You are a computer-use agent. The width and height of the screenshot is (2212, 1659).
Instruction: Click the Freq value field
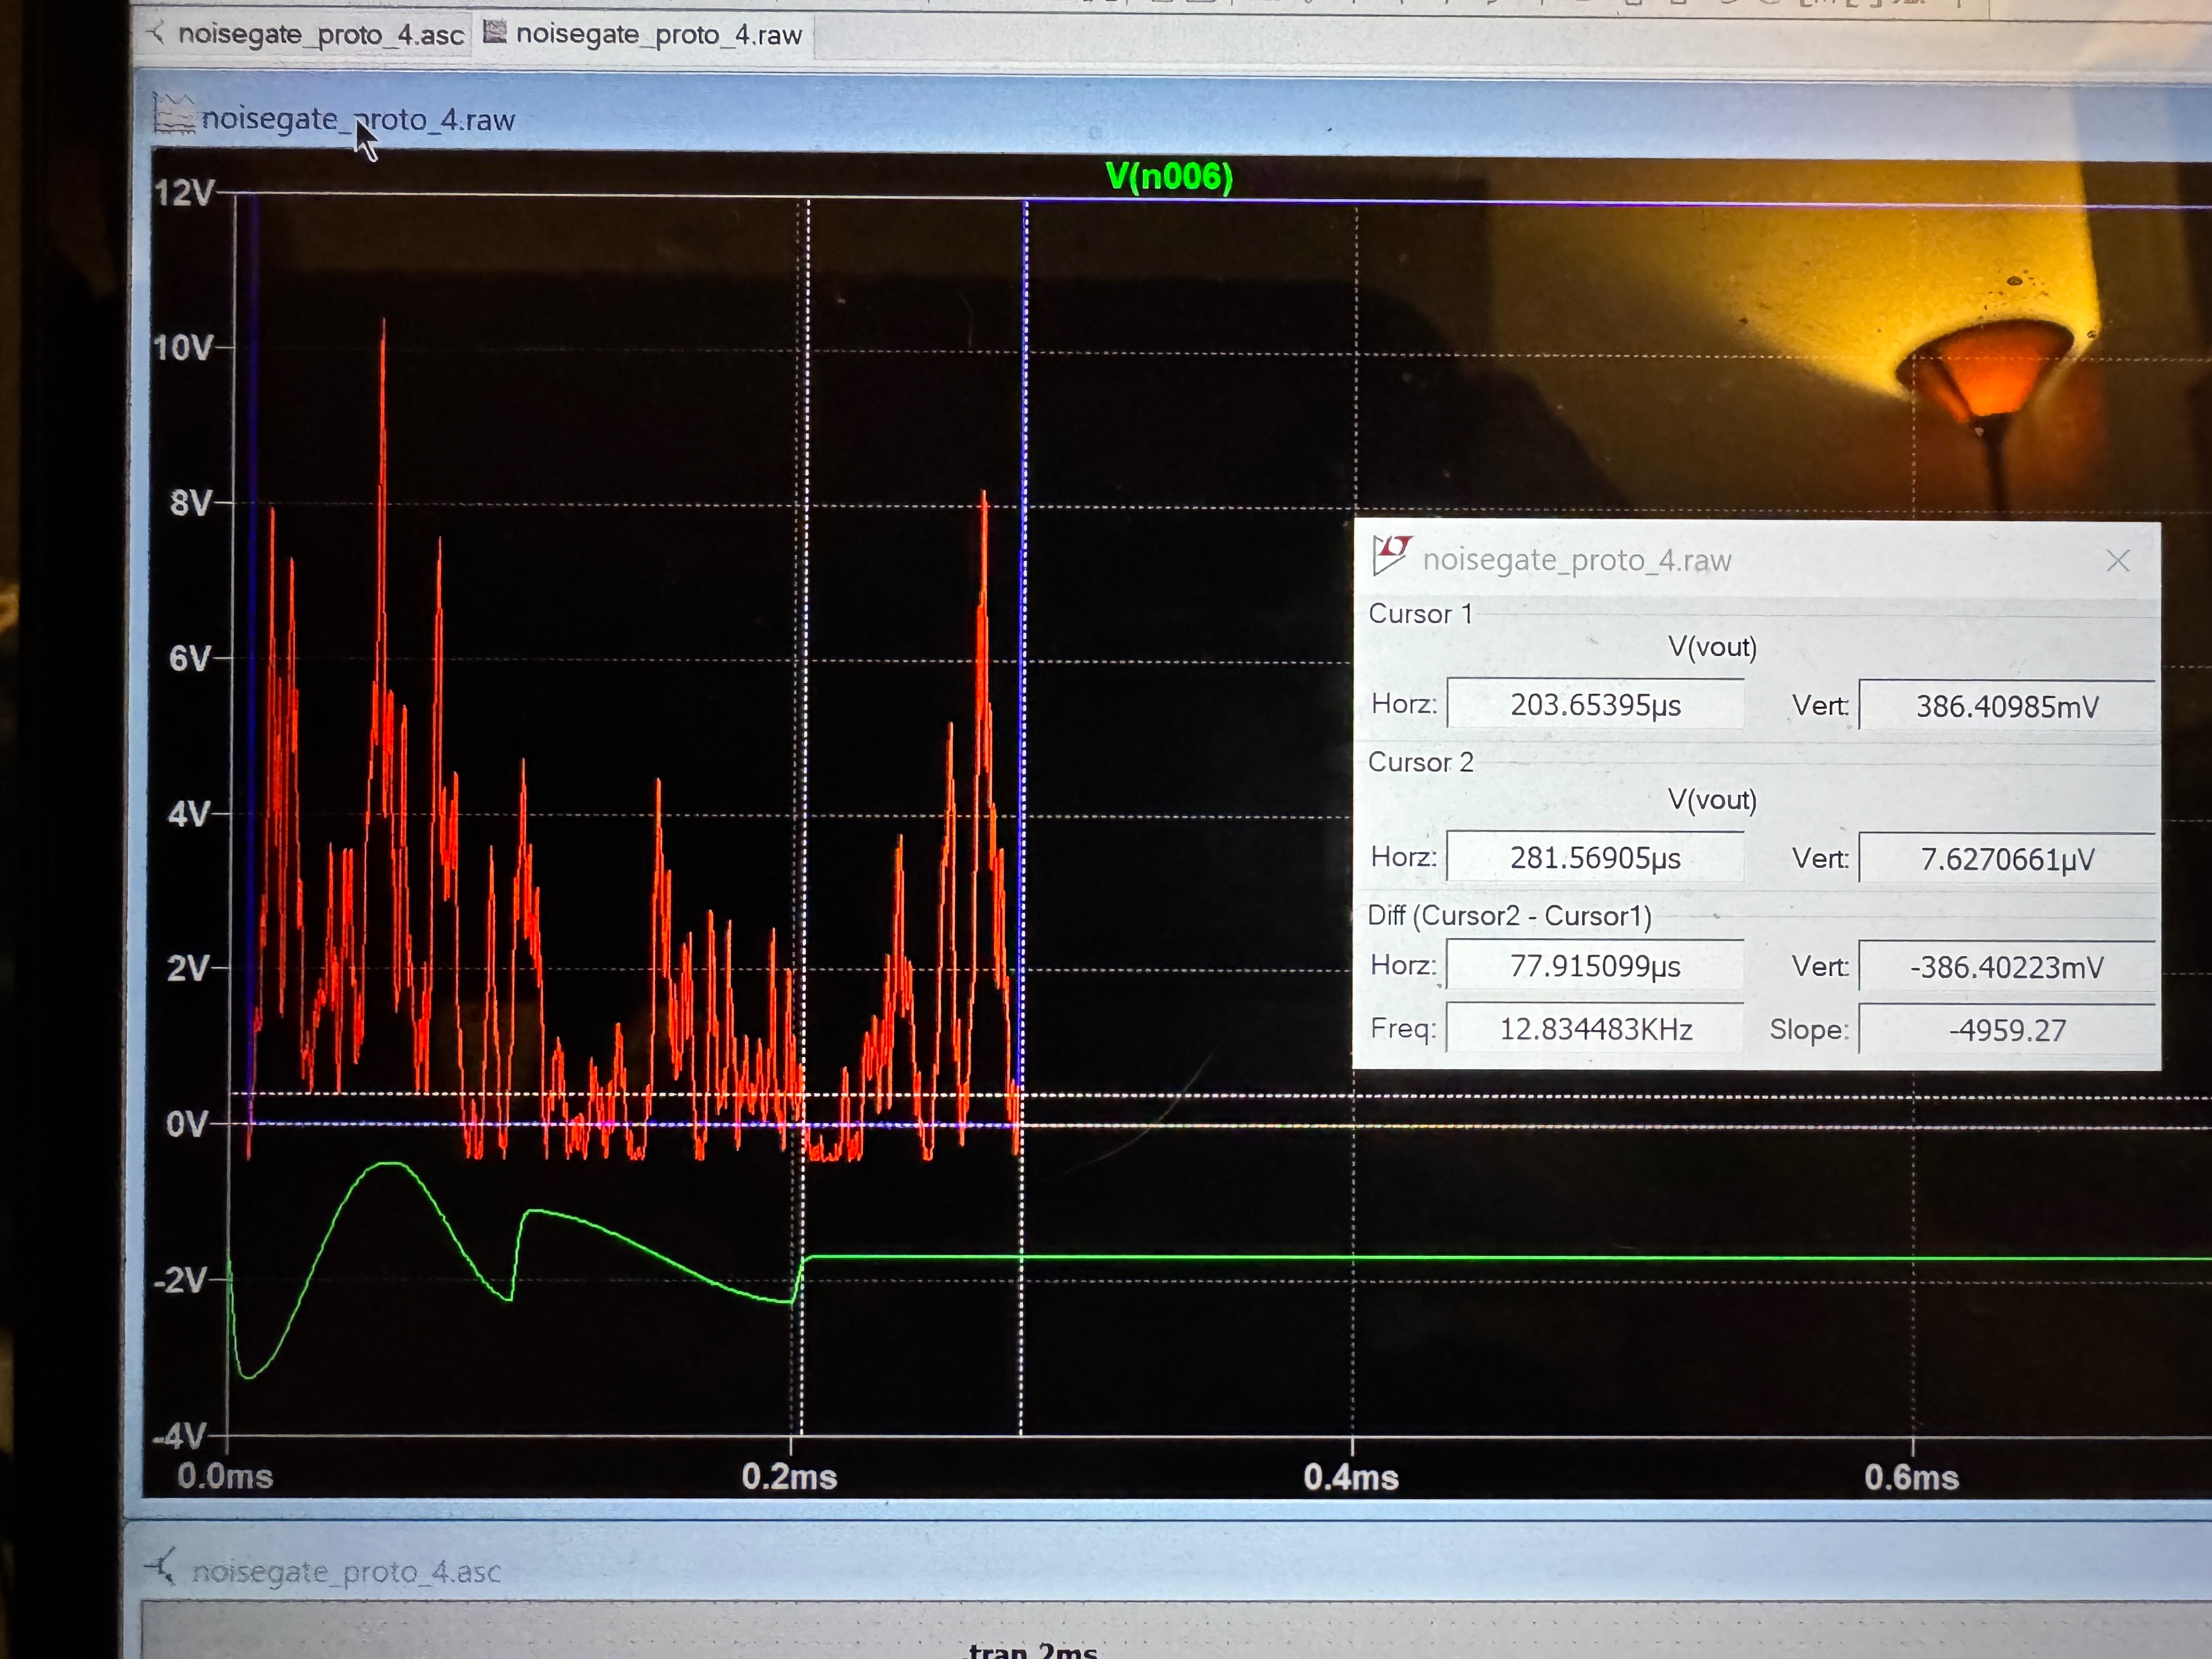click(x=1595, y=1029)
